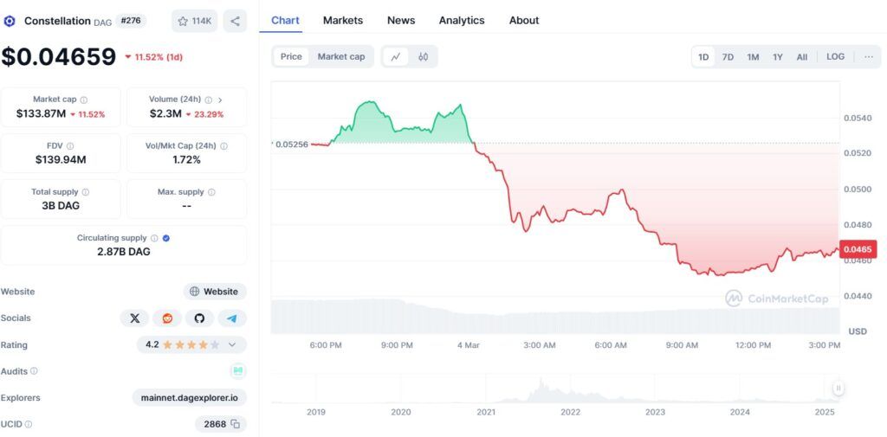Show Audits info icon

coord(34,371)
